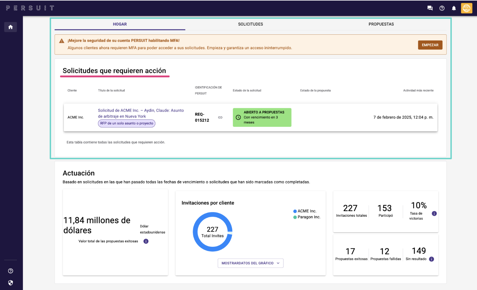Click the ACME Inc. blue legend dot
The height and width of the screenshot is (290, 477).
click(295, 211)
